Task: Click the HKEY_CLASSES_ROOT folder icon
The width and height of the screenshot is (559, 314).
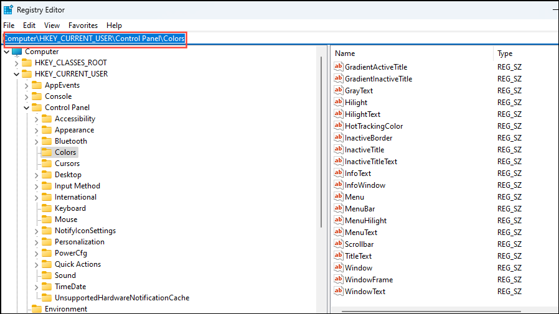Action: point(27,63)
